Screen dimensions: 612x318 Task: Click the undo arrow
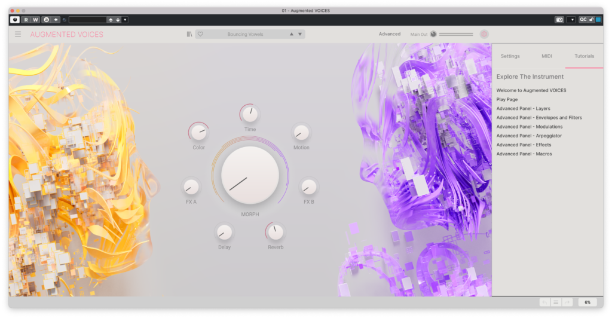point(544,302)
